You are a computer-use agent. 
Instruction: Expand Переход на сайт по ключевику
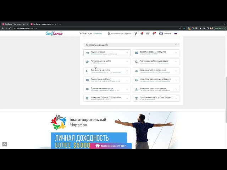(156, 62)
